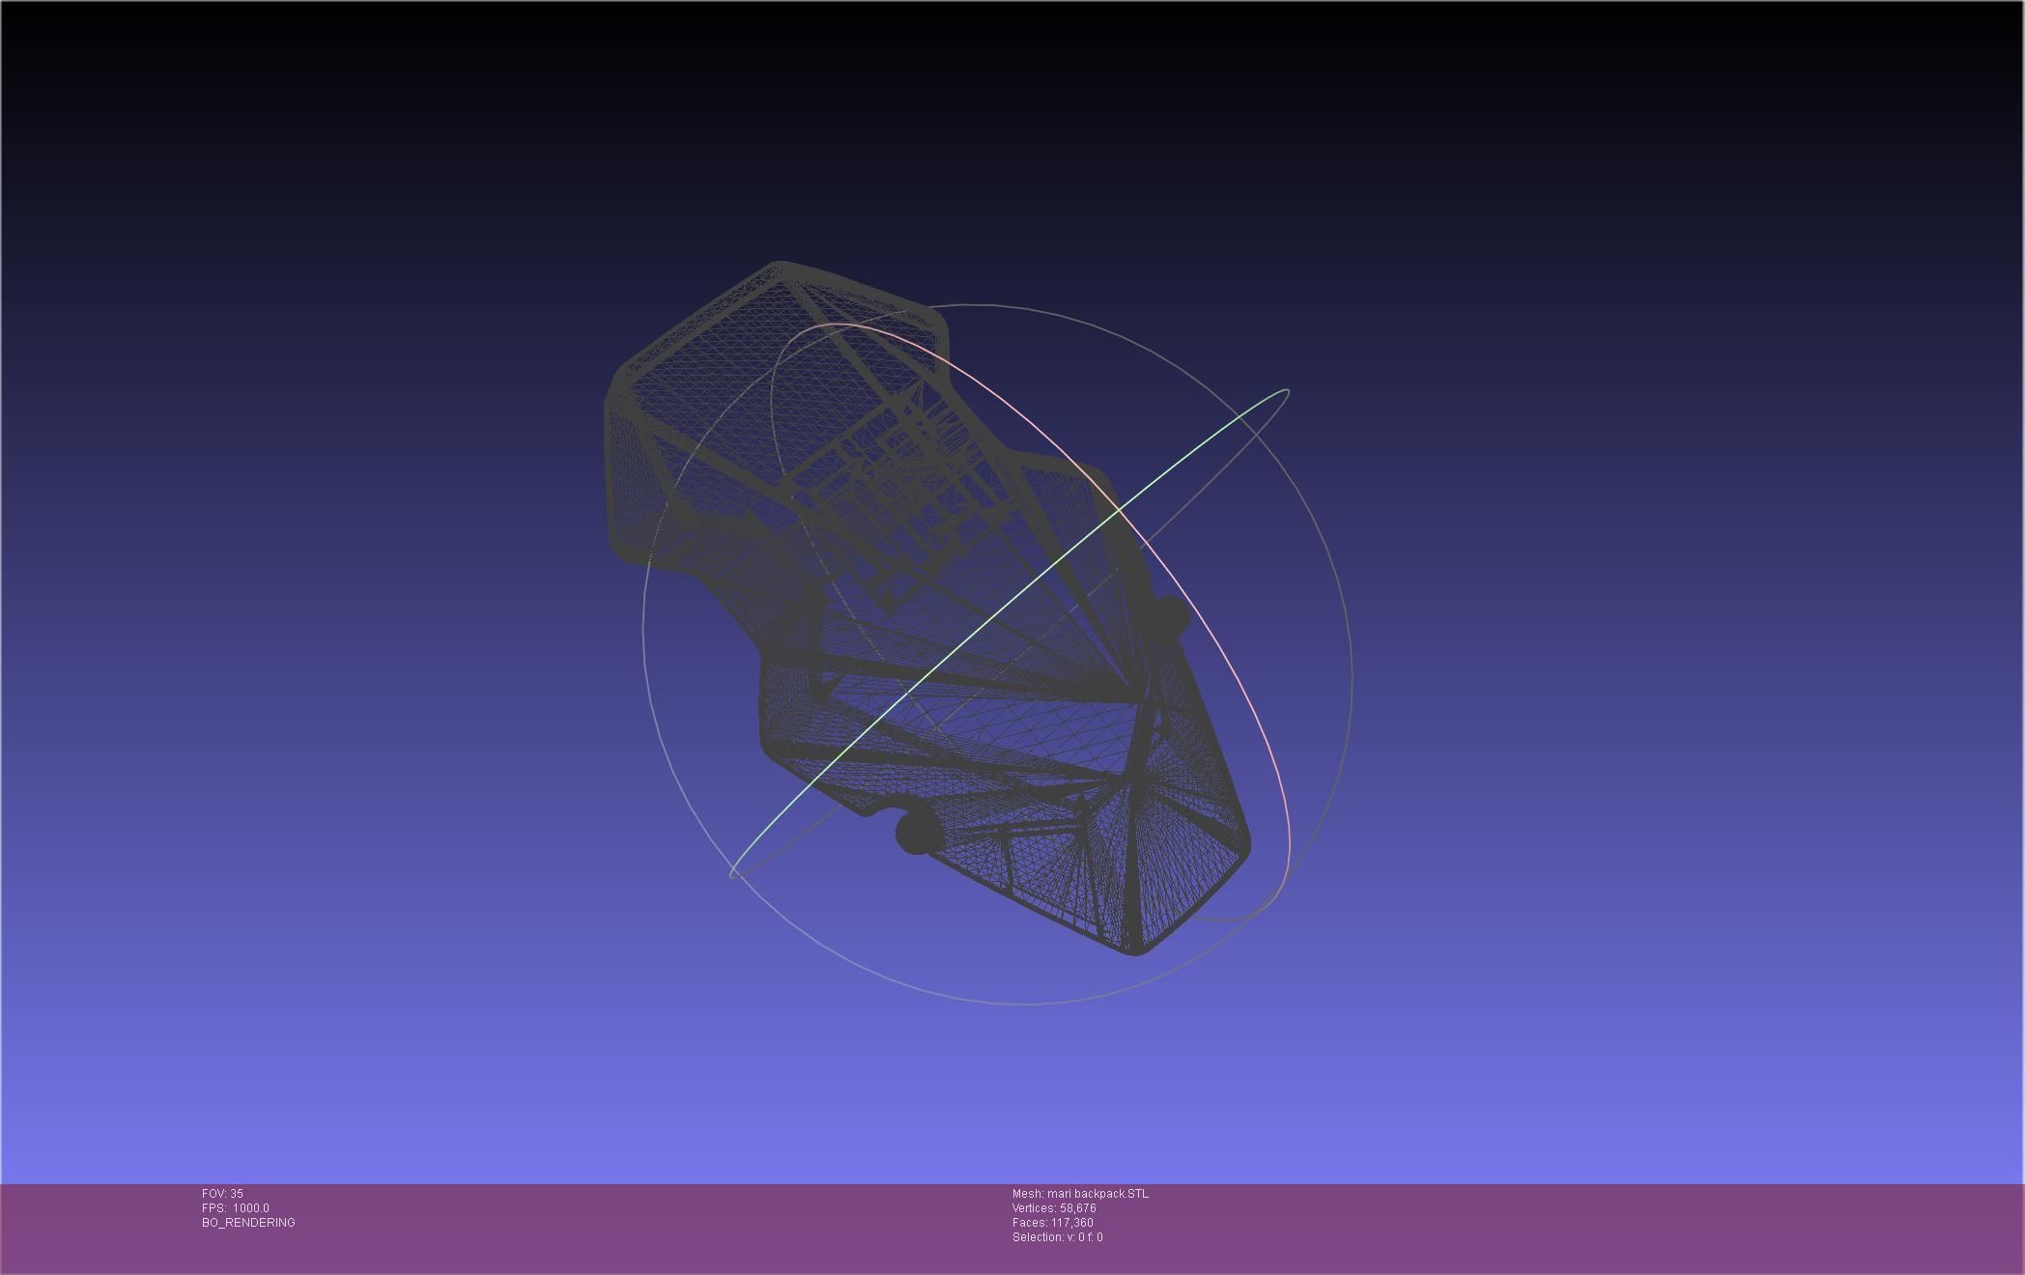Click the 'Vertices: 58,676' count

pos(1054,1208)
